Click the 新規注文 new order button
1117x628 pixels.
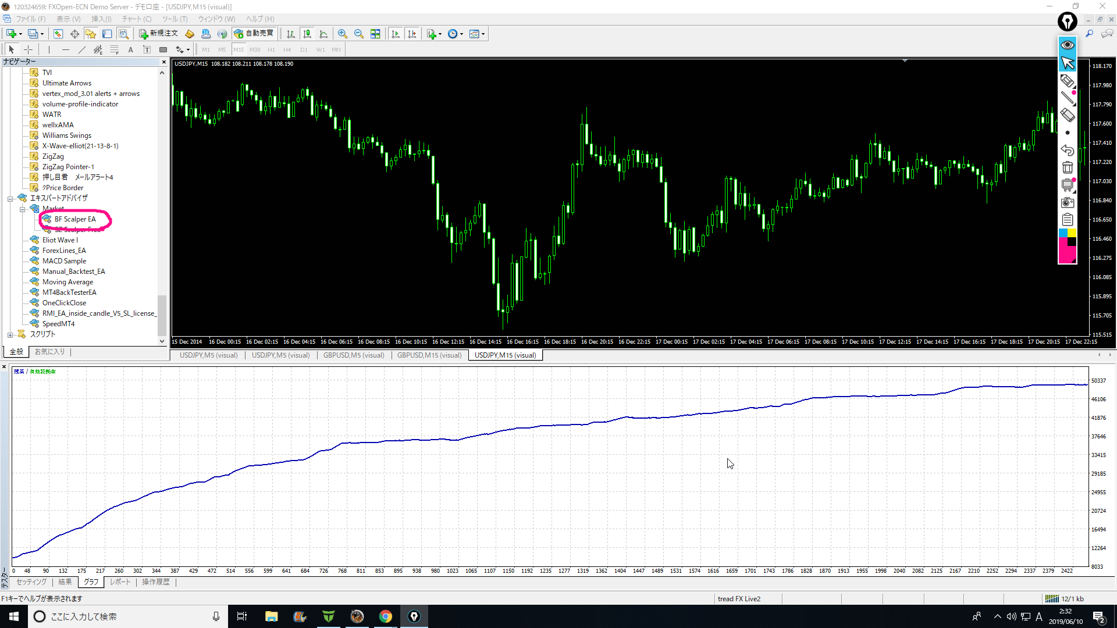(x=158, y=34)
